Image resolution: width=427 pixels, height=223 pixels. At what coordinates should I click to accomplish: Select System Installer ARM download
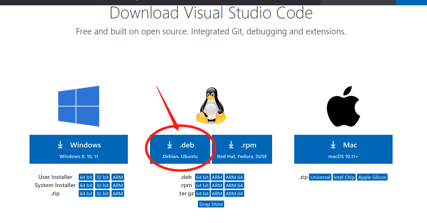[118, 185]
